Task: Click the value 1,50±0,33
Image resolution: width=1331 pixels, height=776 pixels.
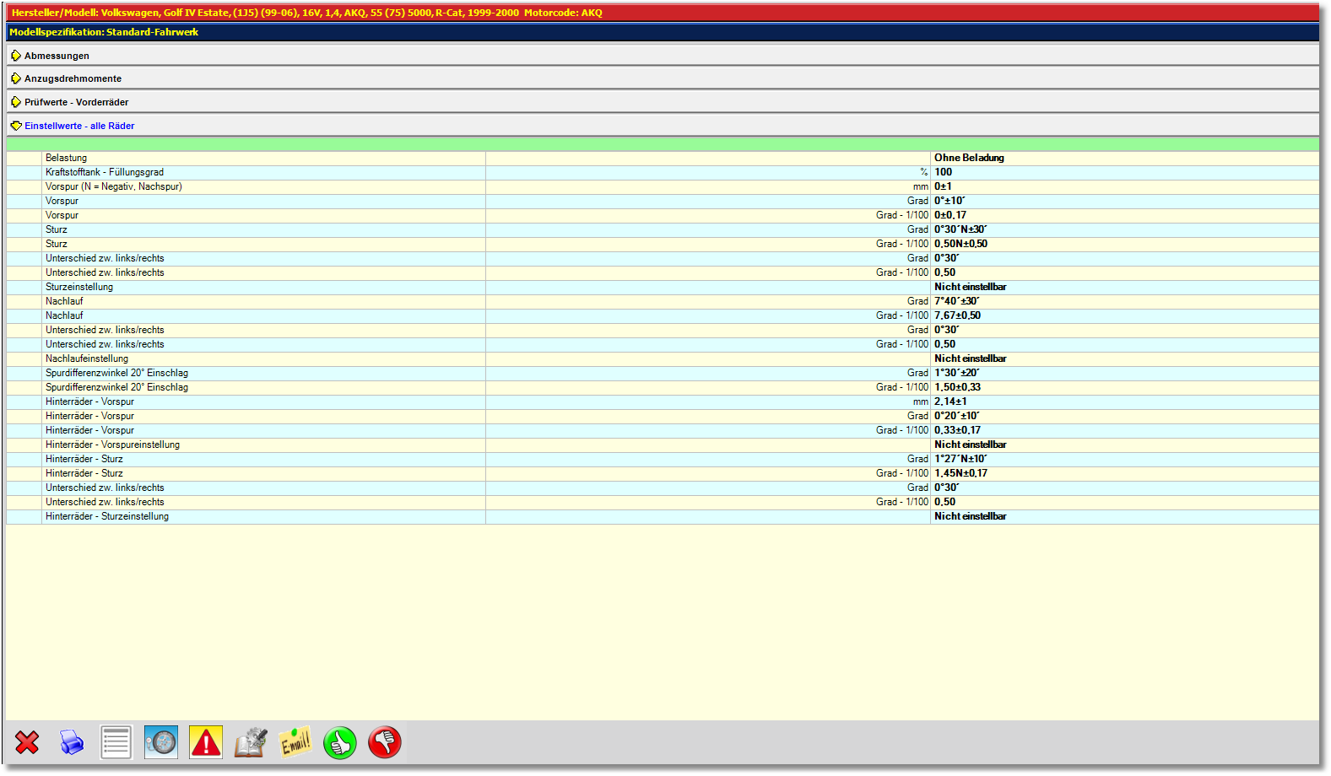Action: tap(957, 387)
